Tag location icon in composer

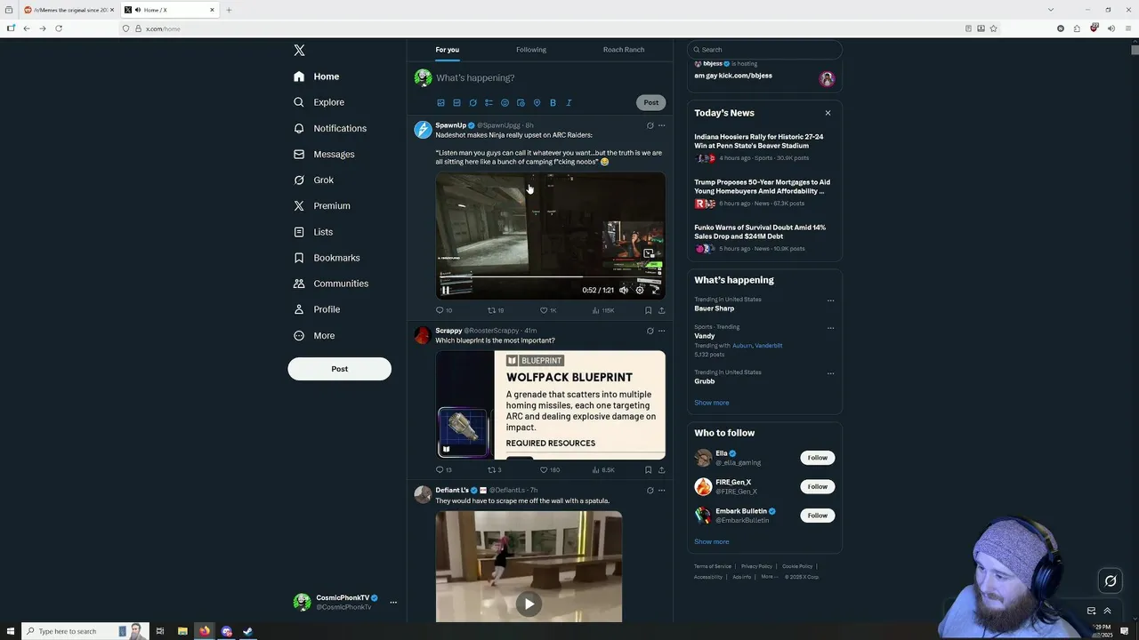click(x=537, y=103)
